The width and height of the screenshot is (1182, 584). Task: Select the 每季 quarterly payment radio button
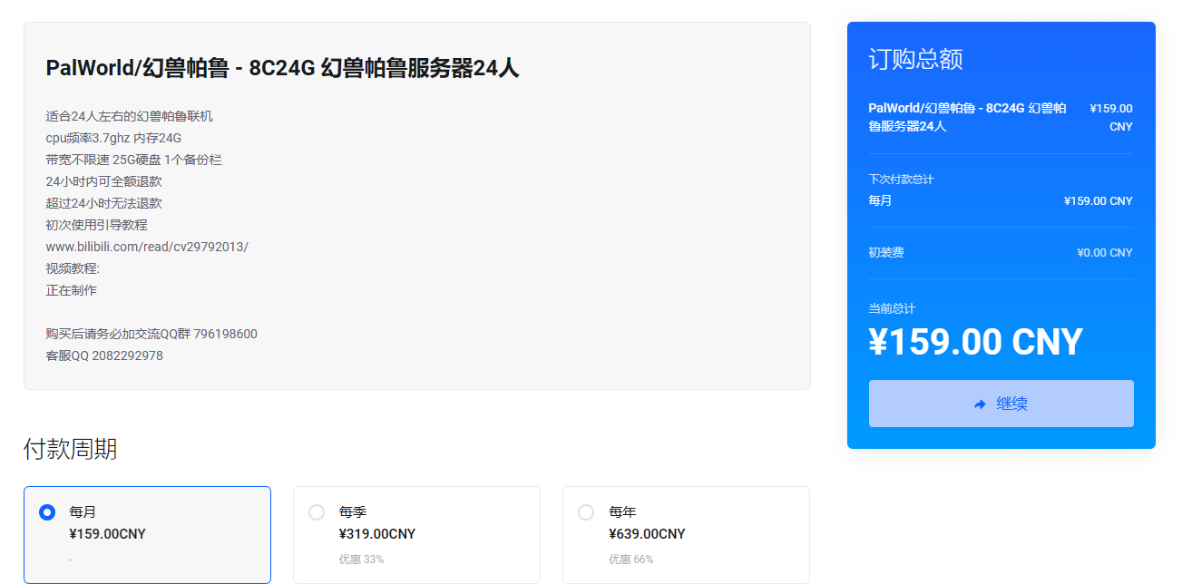coord(317,512)
